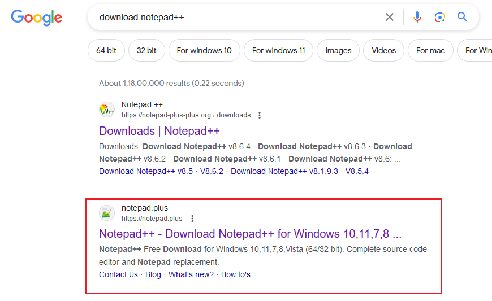The image size is (492, 301).
Task: Filter by For windows 11 chip
Action: pos(278,50)
